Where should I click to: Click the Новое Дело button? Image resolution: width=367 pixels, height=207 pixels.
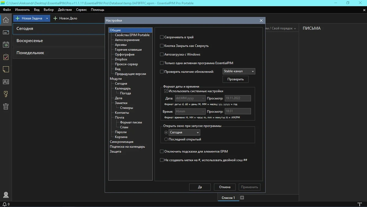65,18
